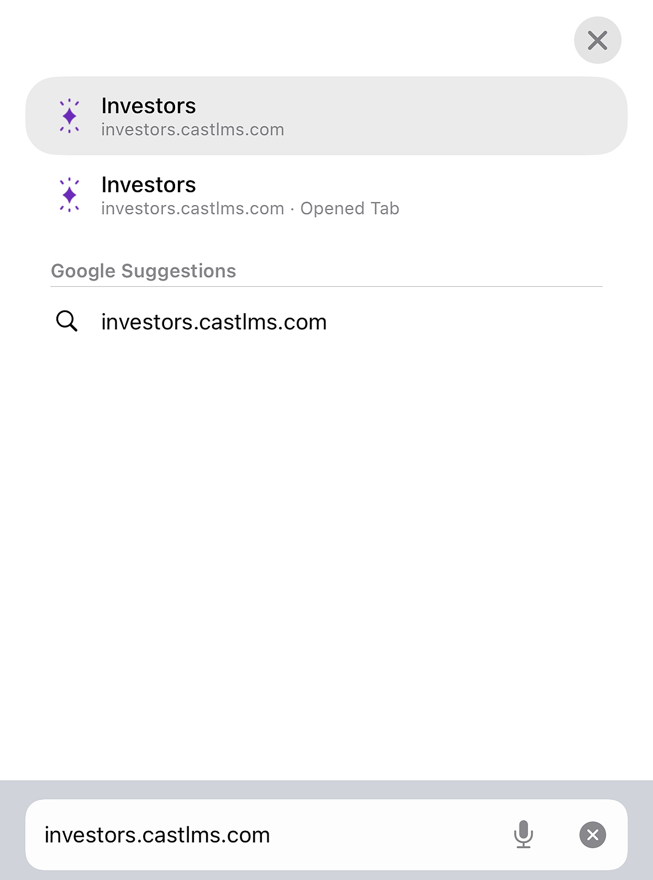Image resolution: width=653 pixels, height=880 pixels.
Task: Start voice dictation with the microphone icon
Action: tap(523, 834)
